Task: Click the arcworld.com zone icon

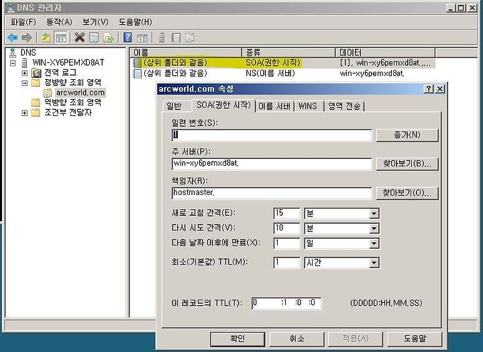Action: point(48,93)
